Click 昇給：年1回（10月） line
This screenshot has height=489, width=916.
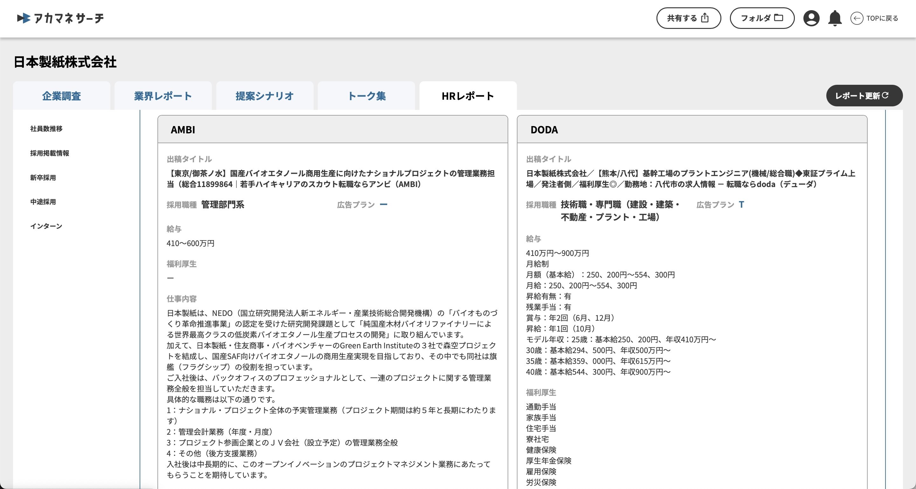click(560, 328)
